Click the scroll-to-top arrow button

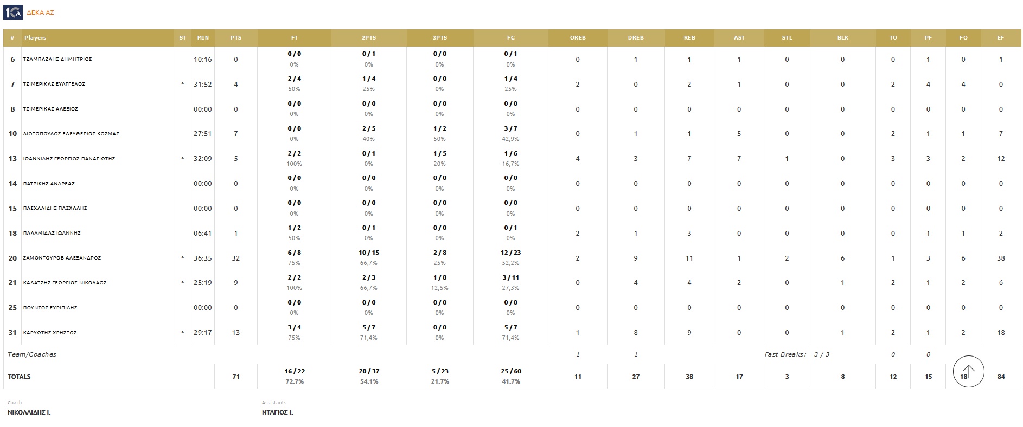click(968, 372)
